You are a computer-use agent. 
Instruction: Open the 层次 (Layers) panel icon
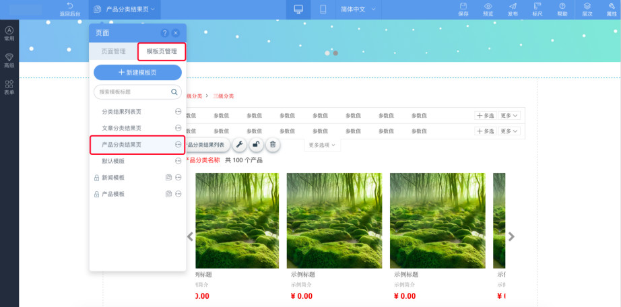pyautogui.click(x=587, y=9)
